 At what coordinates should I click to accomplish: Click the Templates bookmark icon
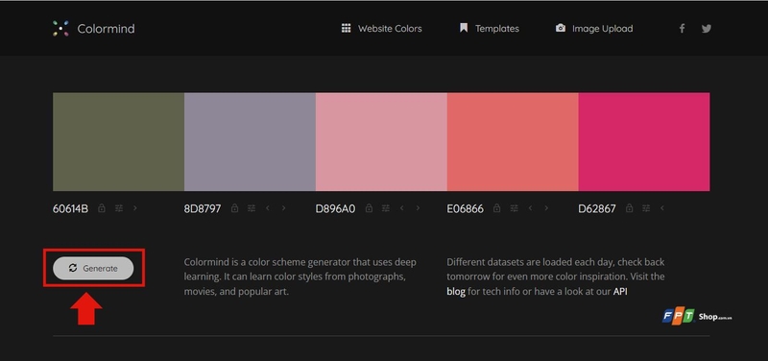[464, 28]
